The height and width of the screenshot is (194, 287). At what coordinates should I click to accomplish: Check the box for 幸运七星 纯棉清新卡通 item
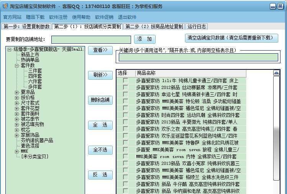coord(126,94)
